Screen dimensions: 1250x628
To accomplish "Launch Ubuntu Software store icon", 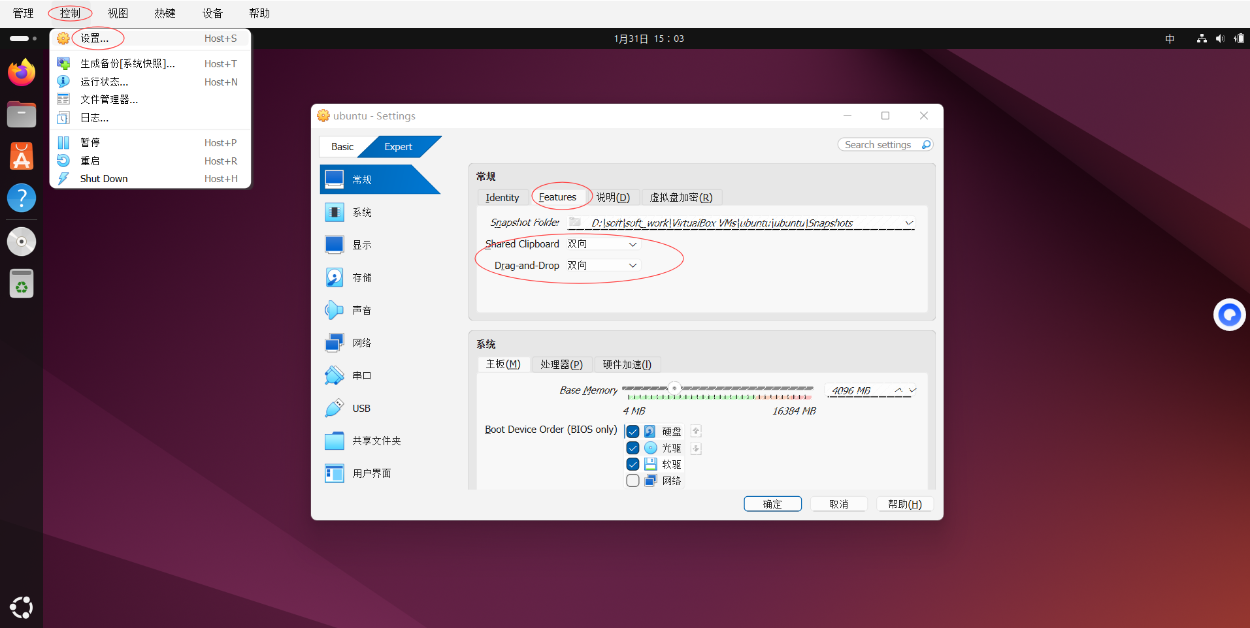I will pyautogui.click(x=22, y=157).
